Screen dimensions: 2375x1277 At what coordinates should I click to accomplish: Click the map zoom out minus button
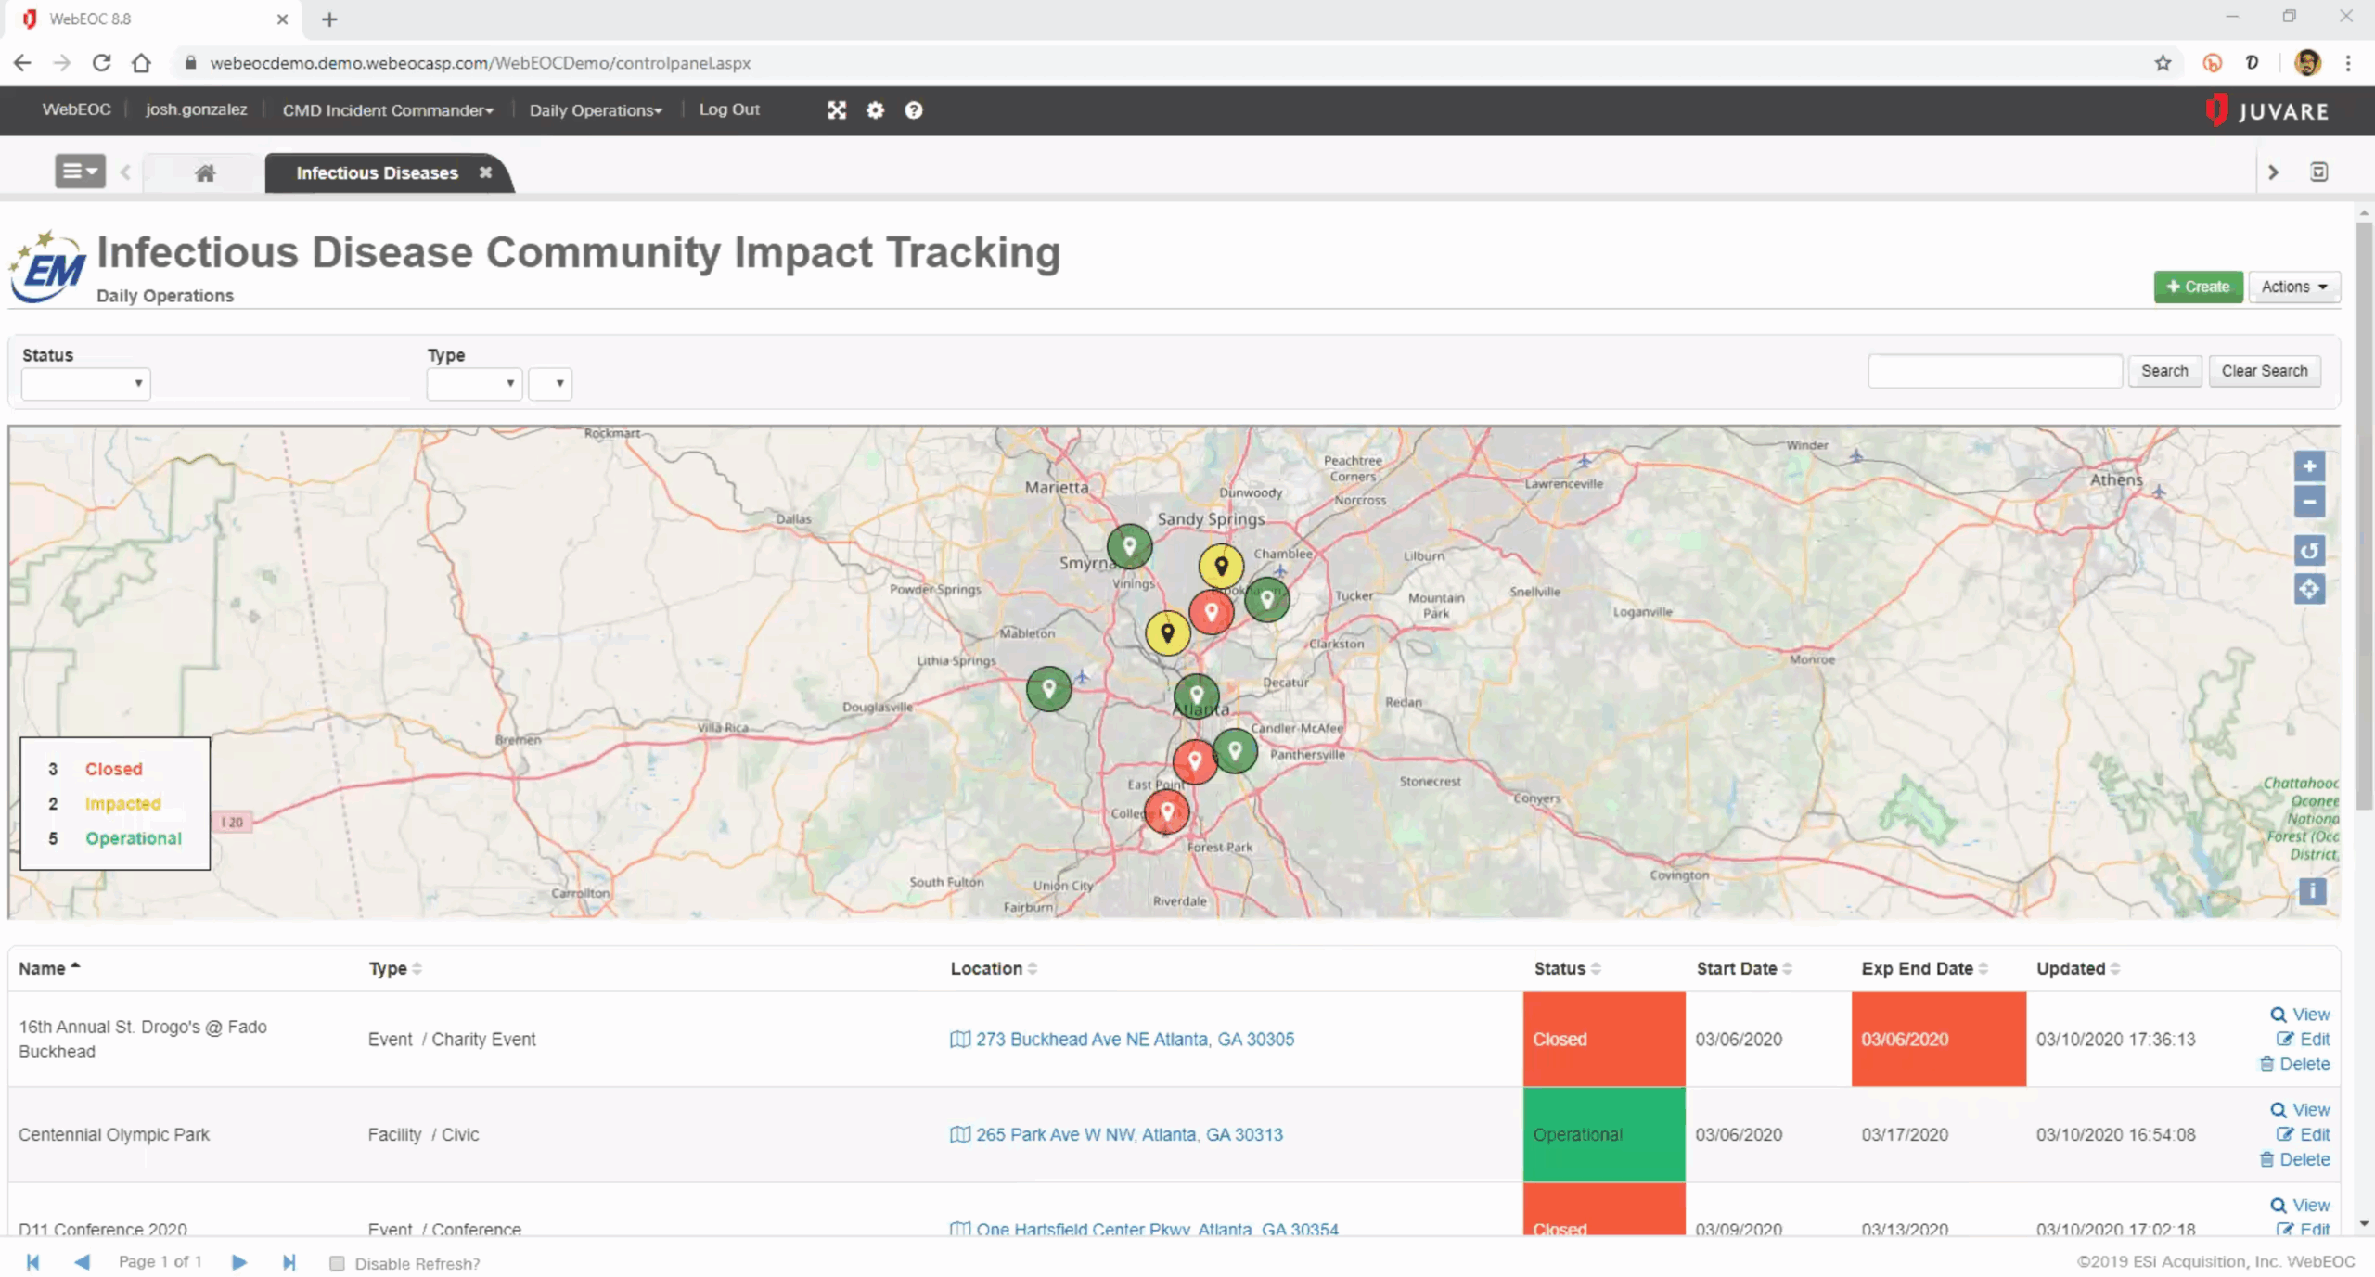click(2308, 502)
